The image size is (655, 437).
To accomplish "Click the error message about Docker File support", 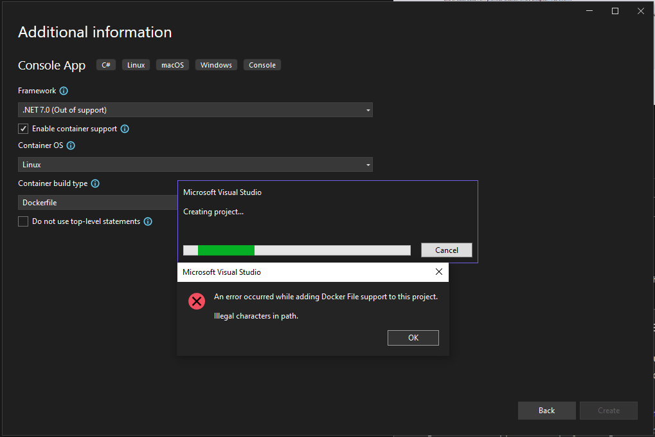I will pos(326,297).
